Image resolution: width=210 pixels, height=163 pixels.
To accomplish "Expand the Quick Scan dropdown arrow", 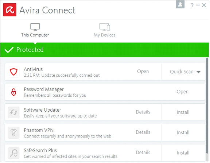I will click(x=198, y=72).
